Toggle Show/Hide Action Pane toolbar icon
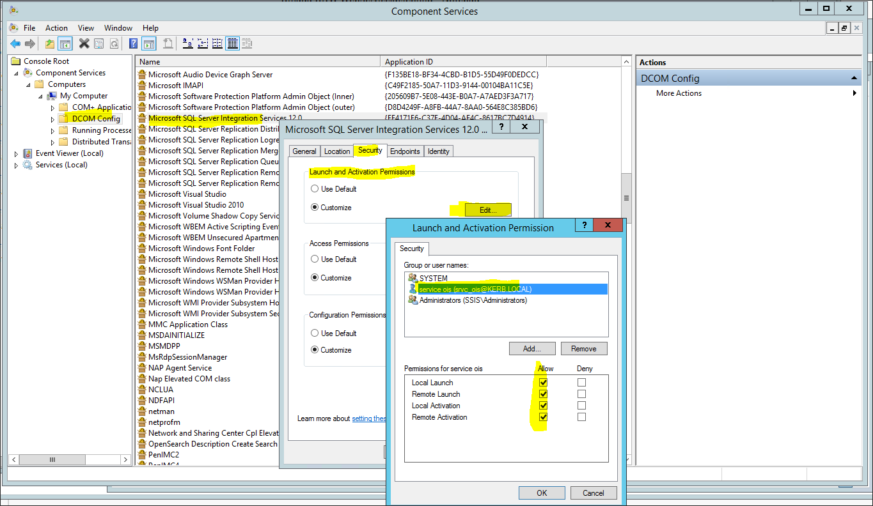 click(x=149, y=43)
